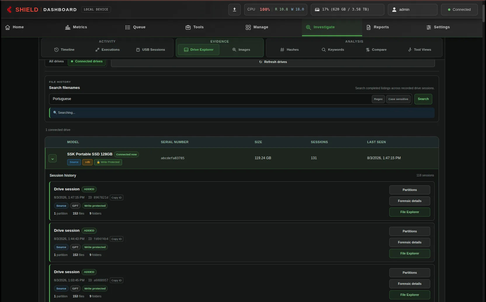Open the Hashes analysis tab
This screenshot has width=486, height=302.
click(x=289, y=50)
